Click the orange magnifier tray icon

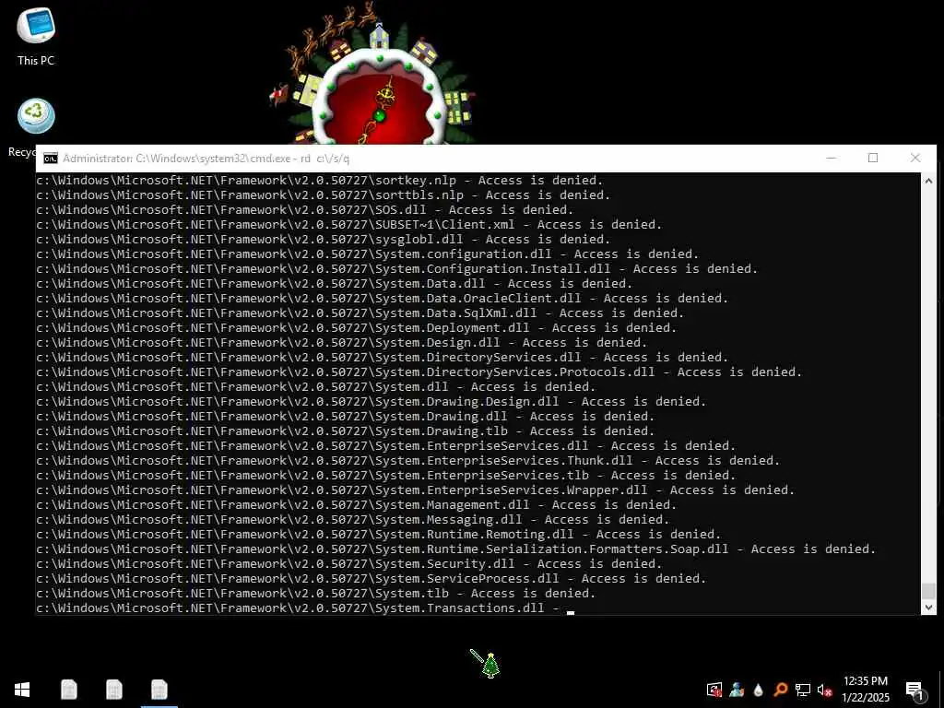coord(780,690)
